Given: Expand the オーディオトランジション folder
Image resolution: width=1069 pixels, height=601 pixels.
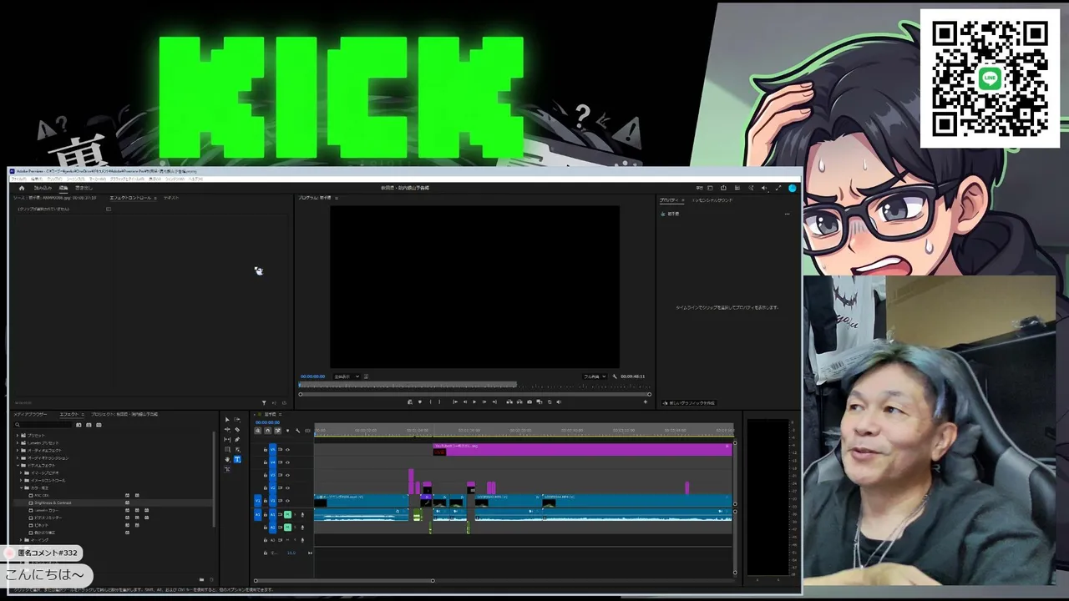Looking at the screenshot, I should [x=18, y=458].
